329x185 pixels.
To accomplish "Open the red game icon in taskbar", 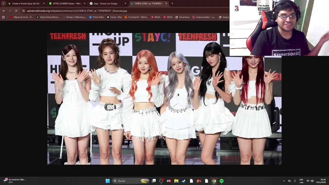I will pyautogui.click(x=199, y=181).
